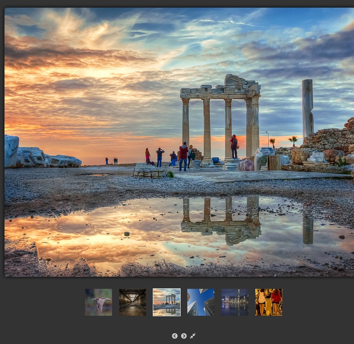The image size is (354, 344).
Task: Click the street lamp beside the temple
Action: coord(268,138)
